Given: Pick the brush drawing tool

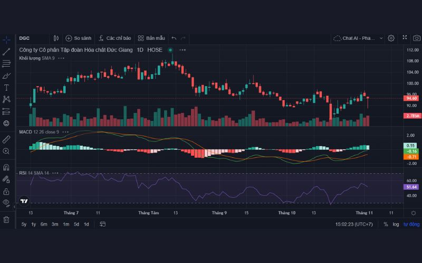Looking at the screenshot, I should pos(6,76).
